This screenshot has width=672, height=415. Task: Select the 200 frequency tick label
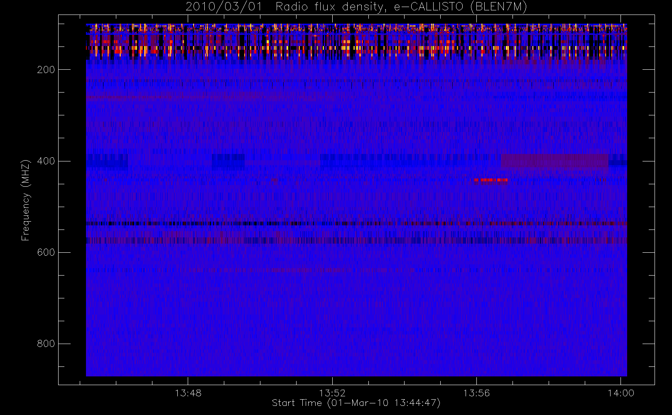(46, 70)
